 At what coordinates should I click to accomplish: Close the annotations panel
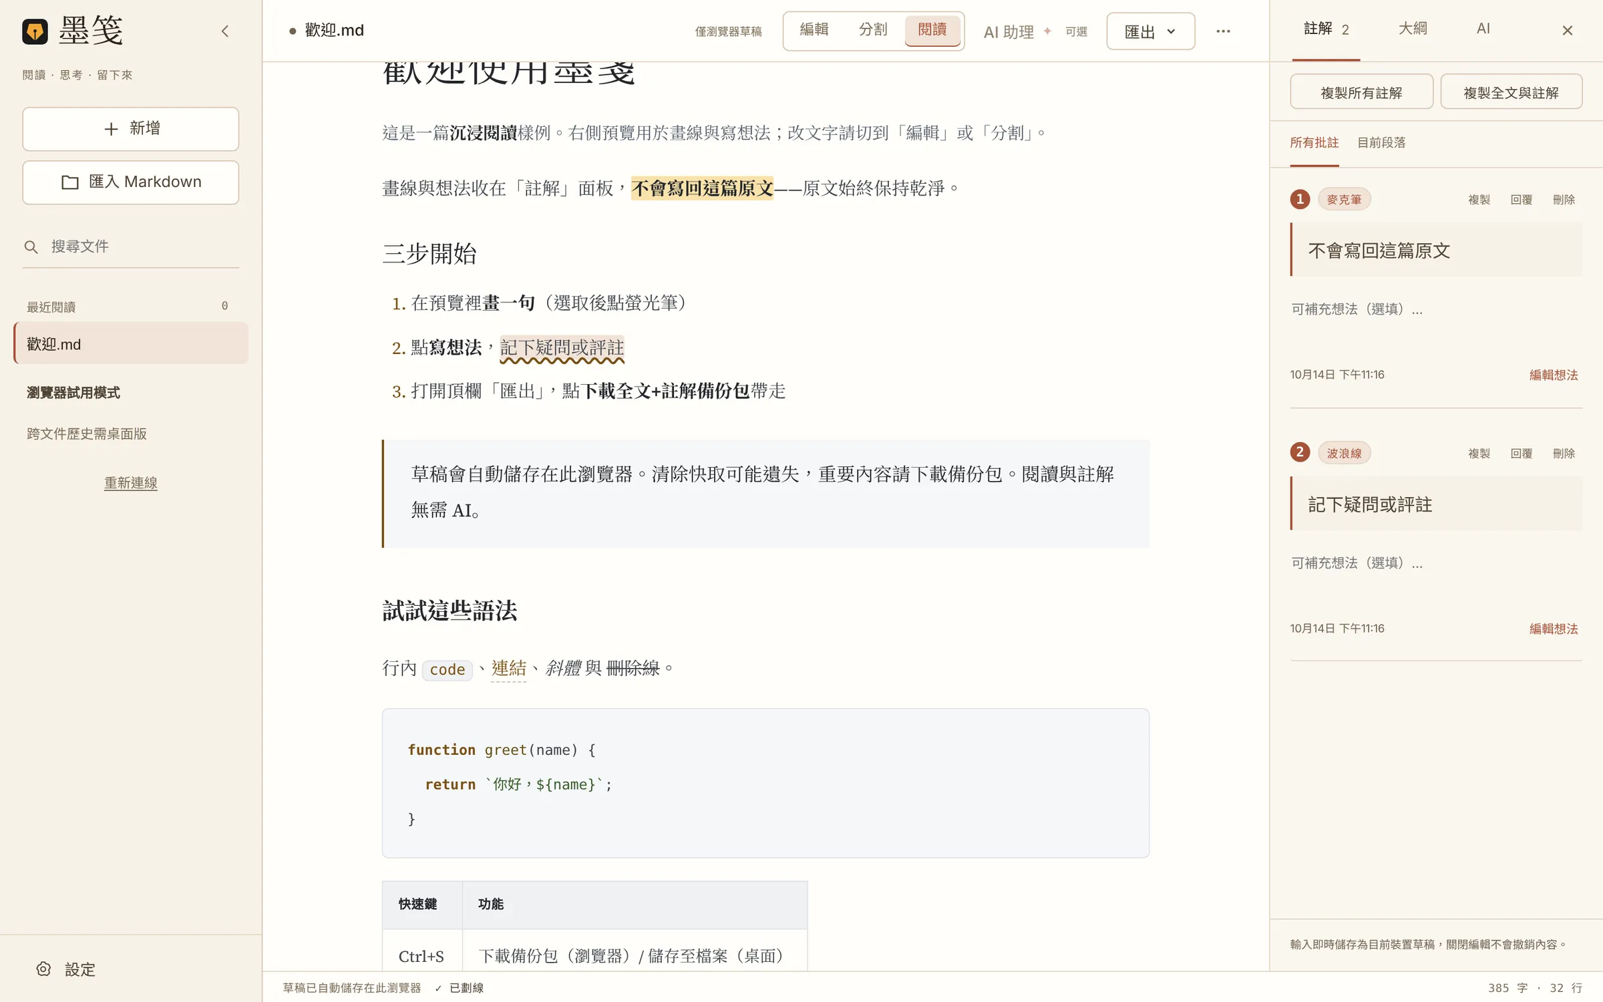1567,31
